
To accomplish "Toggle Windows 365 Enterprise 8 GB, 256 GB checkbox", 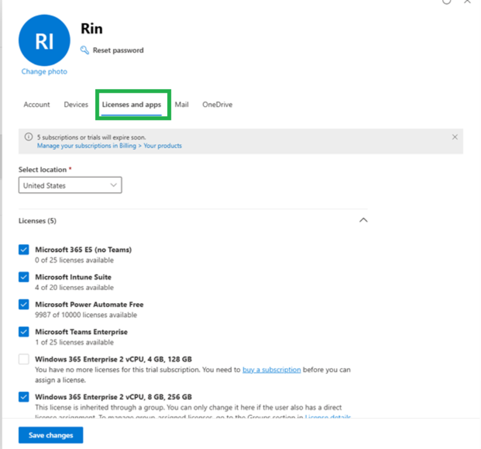I will [x=24, y=397].
